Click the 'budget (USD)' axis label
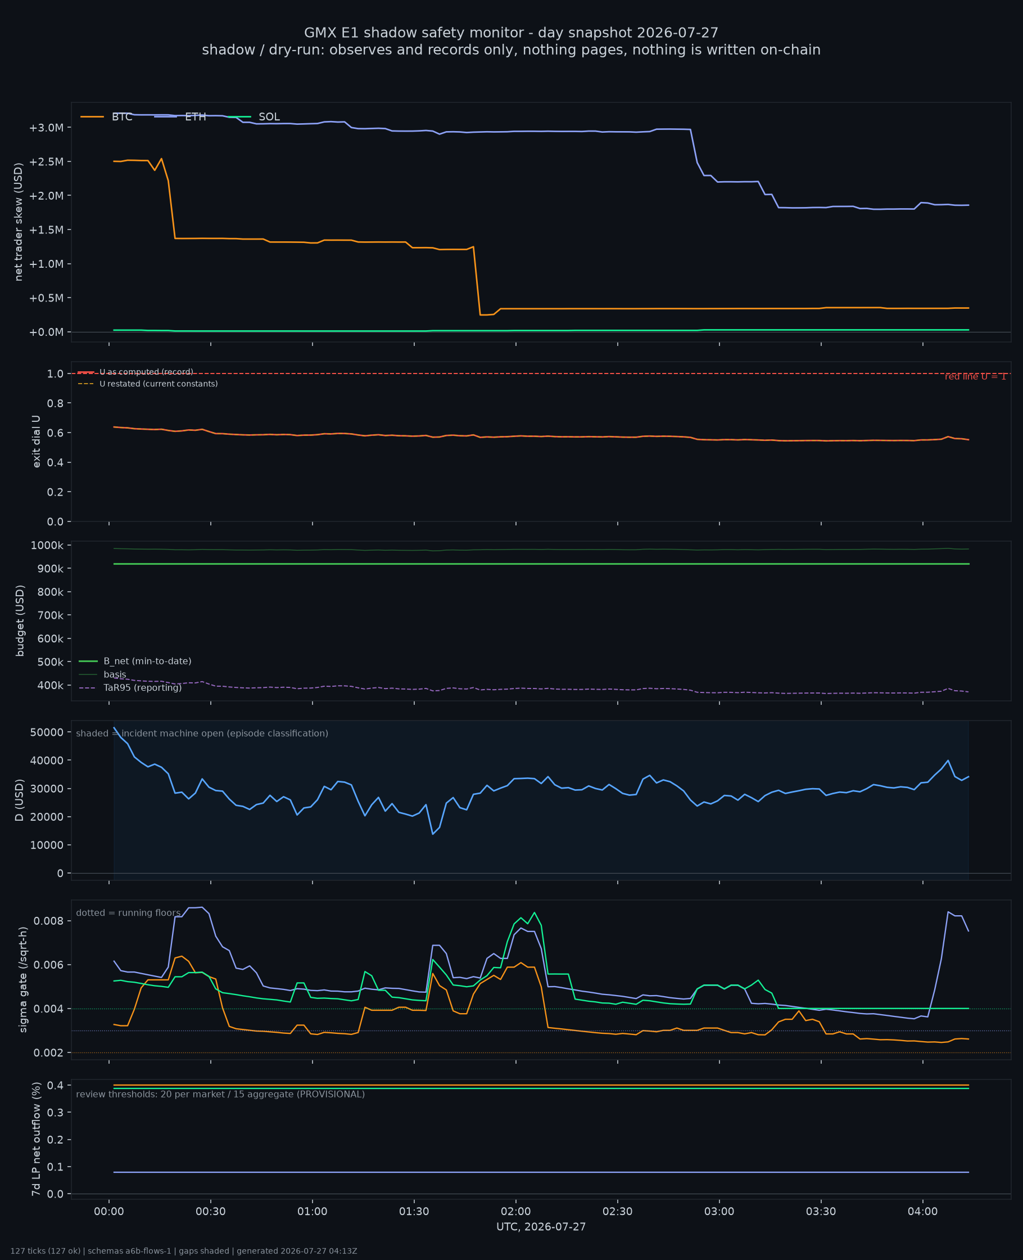1023x1260 pixels. pyautogui.click(x=20, y=621)
